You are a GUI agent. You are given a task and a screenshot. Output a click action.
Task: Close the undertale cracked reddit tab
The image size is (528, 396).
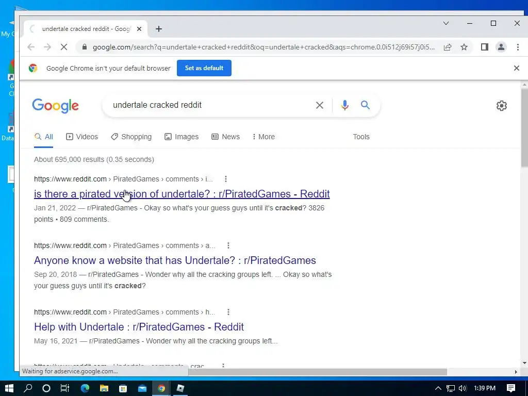139,29
